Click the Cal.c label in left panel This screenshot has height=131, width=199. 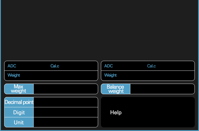click(x=55, y=66)
